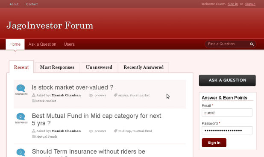Image resolution: width=264 pixels, height=157 pixels.
Task: Open the Mutual Funds category
Action: [x=47, y=137]
